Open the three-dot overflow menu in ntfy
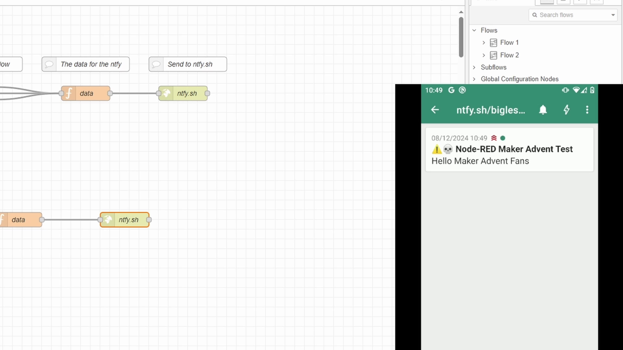Screen dimensions: 623x350 tap(587, 110)
